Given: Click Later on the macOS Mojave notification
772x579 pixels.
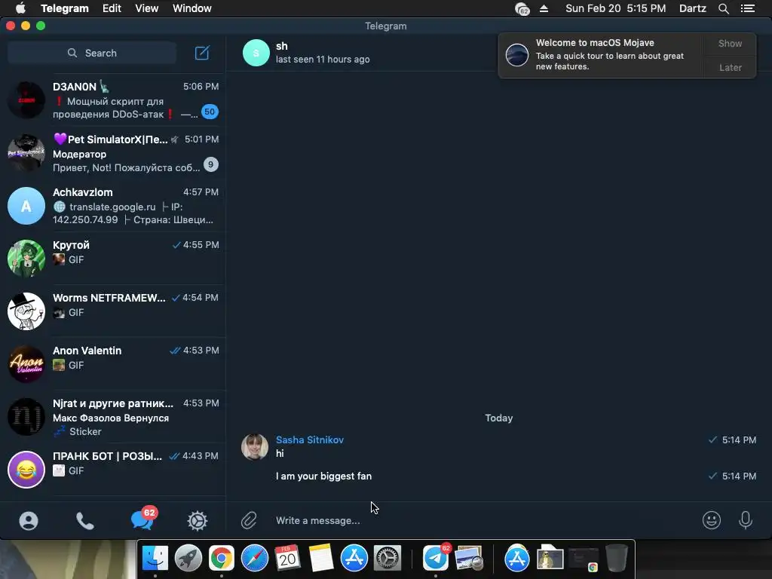Looking at the screenshot, I should click(x=730, y=67).
